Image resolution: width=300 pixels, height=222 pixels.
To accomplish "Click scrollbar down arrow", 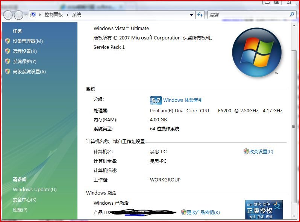I will [x=294, y=216].
